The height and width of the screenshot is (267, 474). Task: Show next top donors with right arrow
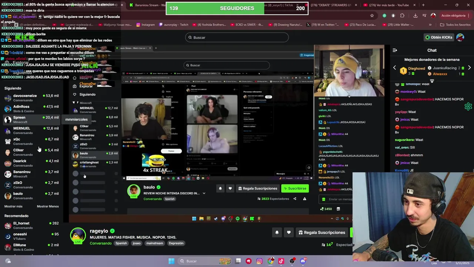[x=469, y=68]
